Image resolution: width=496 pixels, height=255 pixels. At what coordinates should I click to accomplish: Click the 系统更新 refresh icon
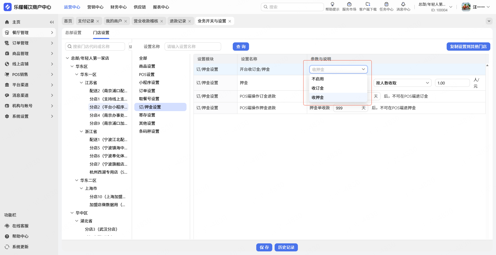coord(7,247)
